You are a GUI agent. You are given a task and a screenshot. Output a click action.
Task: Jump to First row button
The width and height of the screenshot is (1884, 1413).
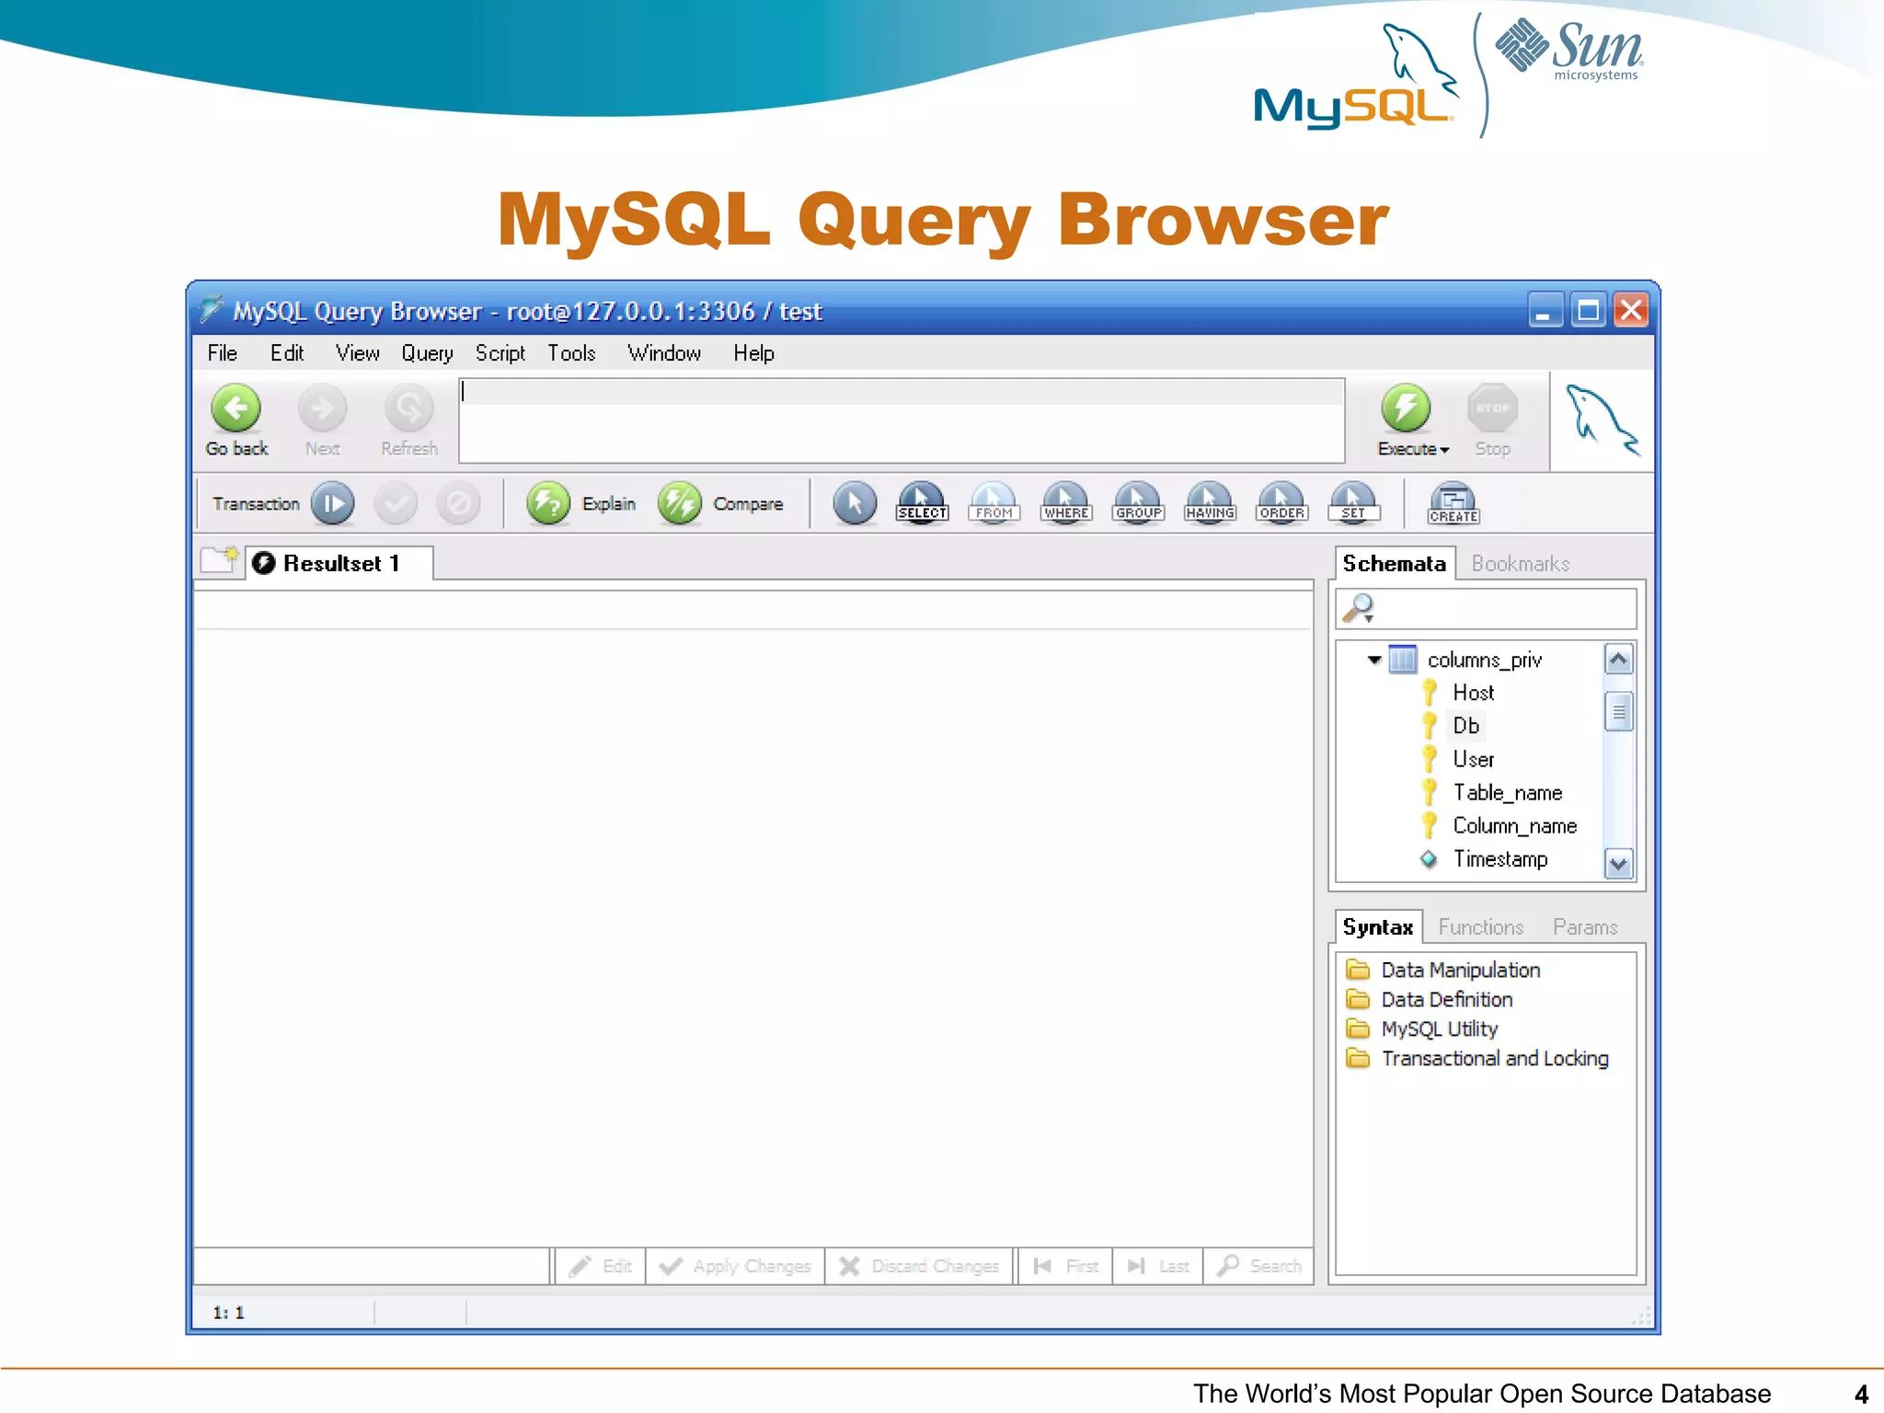(1065, 1266)
